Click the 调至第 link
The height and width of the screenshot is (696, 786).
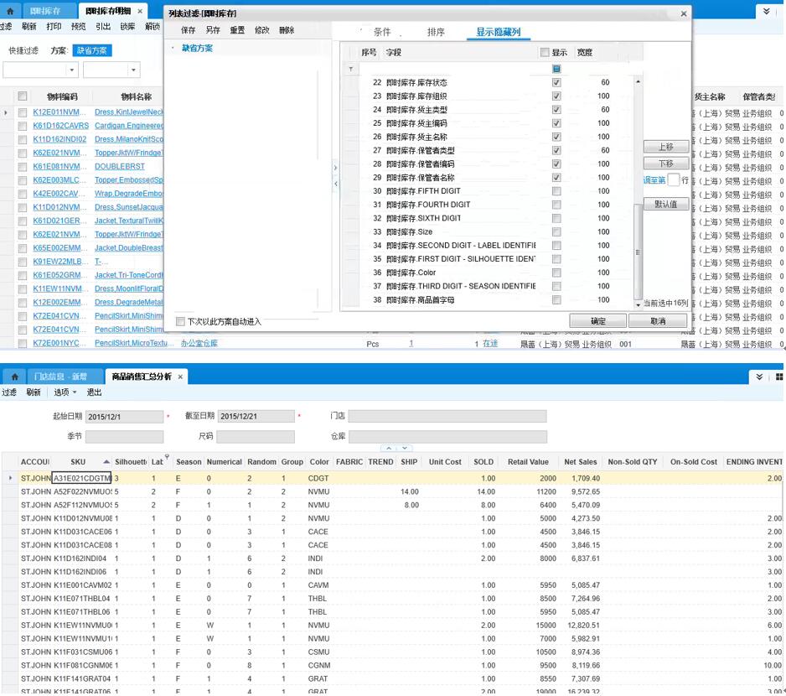654,180
